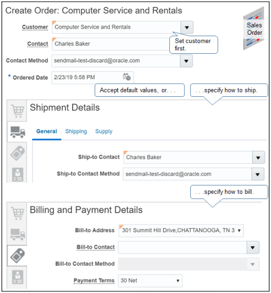Viewport: 271px width, 293px height.
Task: Click the Create Order page title
Action: (x=93, y=11)
